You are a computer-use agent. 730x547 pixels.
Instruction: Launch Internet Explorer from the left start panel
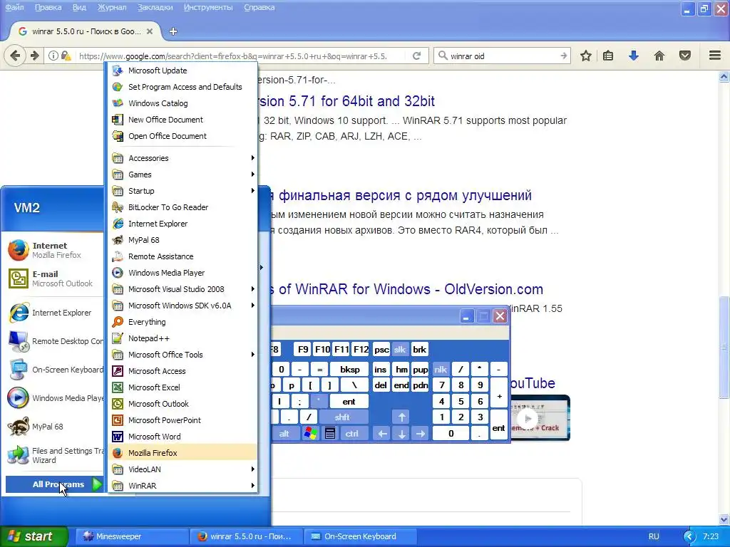[55, 313]
